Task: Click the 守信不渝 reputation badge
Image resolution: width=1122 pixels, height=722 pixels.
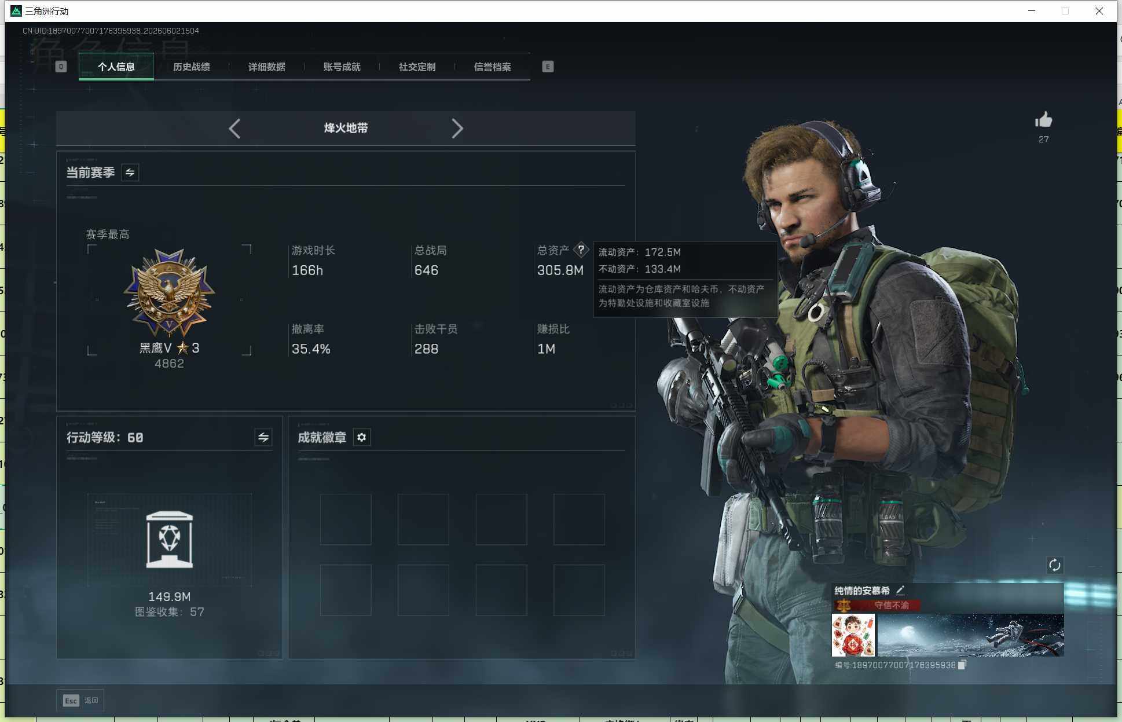Action: point(877,606)
